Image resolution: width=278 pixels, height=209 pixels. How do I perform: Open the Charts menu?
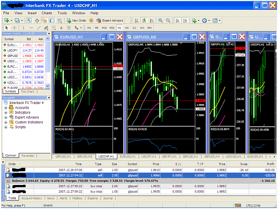[47, 13]
